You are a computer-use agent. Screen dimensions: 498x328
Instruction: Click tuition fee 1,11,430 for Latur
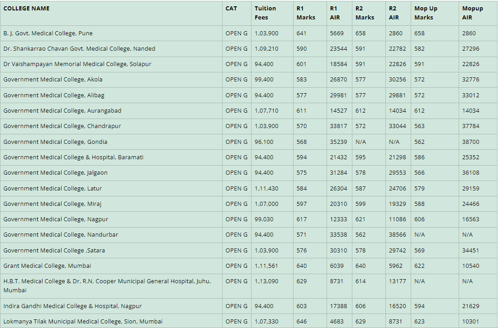(x=266, y=188)
